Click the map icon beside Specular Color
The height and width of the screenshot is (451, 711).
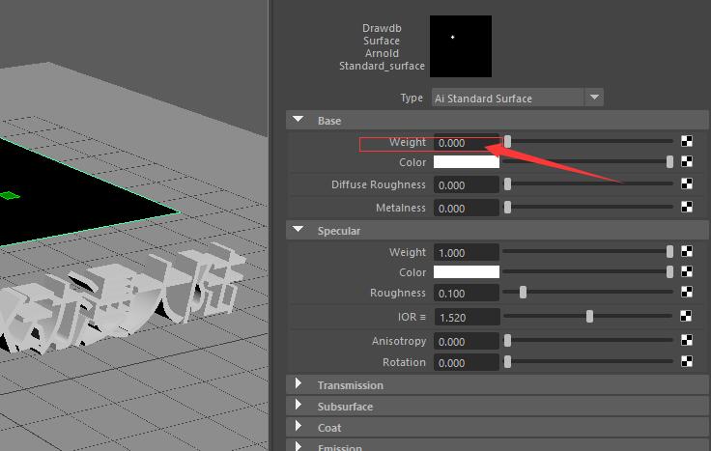point(687,271)
